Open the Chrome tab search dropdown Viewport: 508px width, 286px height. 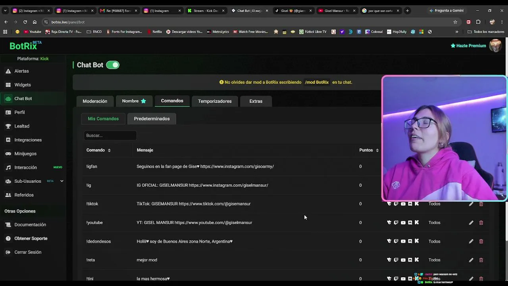point(5,11)
